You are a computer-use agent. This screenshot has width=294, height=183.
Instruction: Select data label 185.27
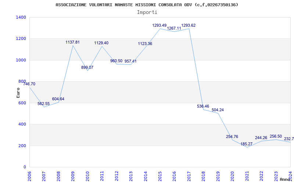[x=247, y=144]
